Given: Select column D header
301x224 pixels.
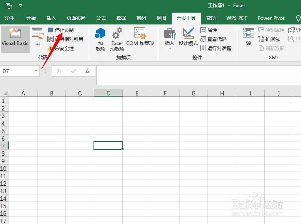Looking at the screenshot, I should coord(108,93).
